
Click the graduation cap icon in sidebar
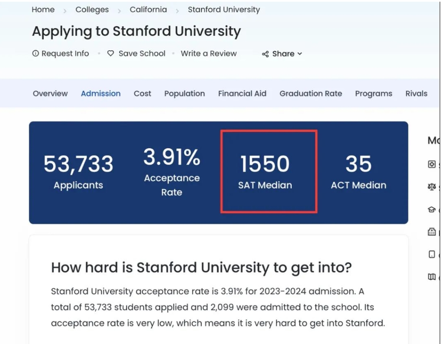[x=432, y=210]
